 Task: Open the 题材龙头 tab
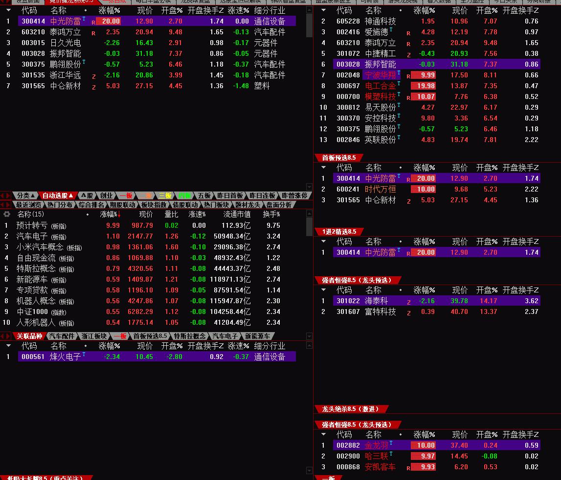247,205
